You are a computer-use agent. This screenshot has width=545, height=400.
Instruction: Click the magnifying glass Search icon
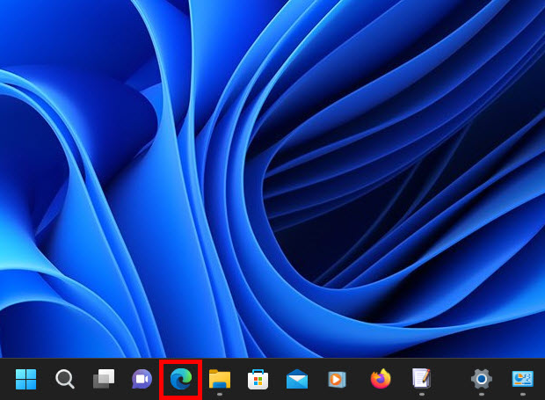[65, 379]
